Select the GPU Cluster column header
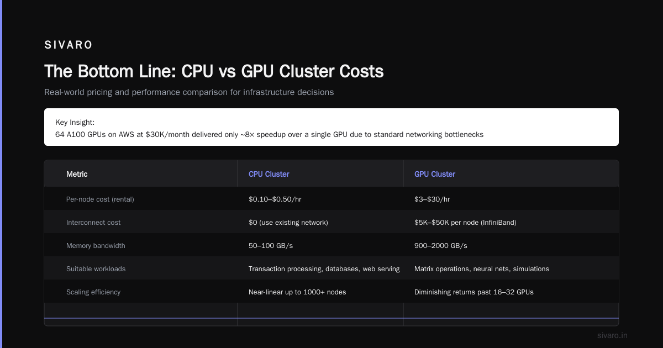 (x=435, y=174)
